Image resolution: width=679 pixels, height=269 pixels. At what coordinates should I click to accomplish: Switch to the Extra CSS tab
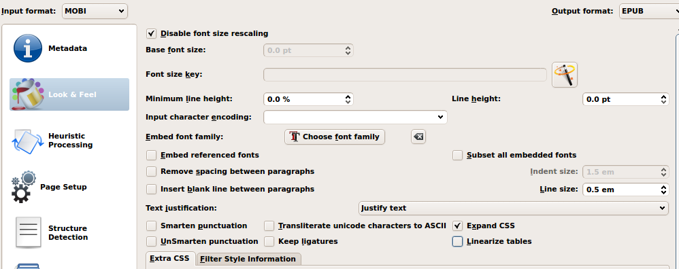(x=171, y=259)
